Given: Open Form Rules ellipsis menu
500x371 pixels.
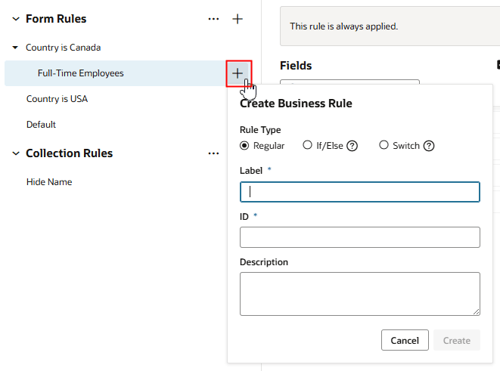Looking at the screenshot, I should click(214, 19).
